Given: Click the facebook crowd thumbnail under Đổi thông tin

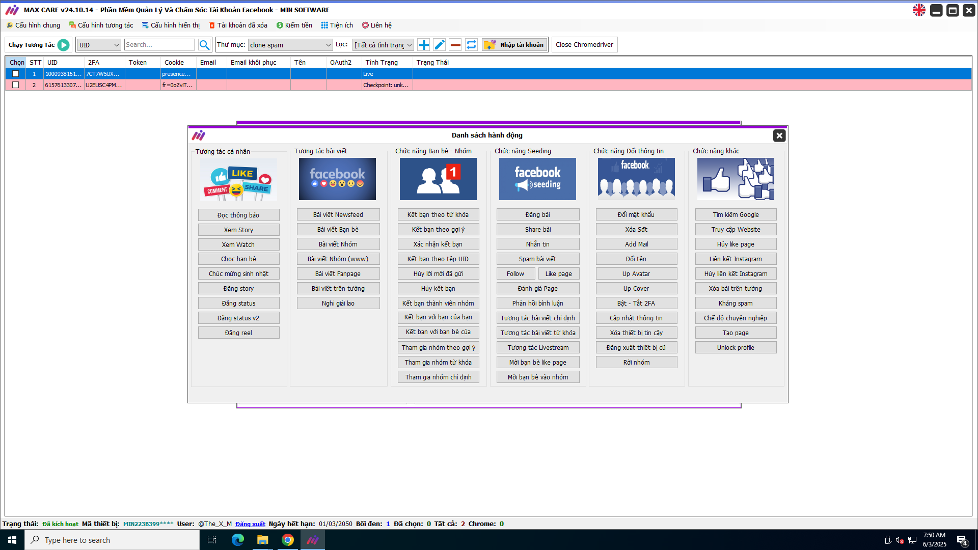Looking at the screenshot, I should coord(636,179).
